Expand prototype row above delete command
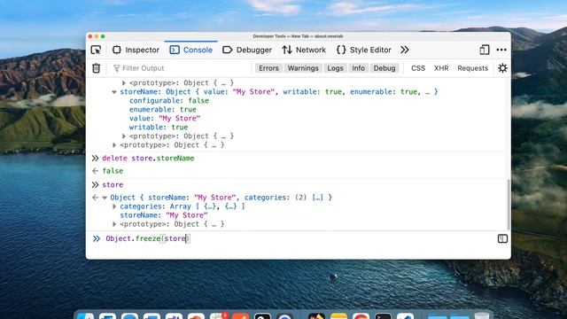567x319 pixels. click(114, 145)
